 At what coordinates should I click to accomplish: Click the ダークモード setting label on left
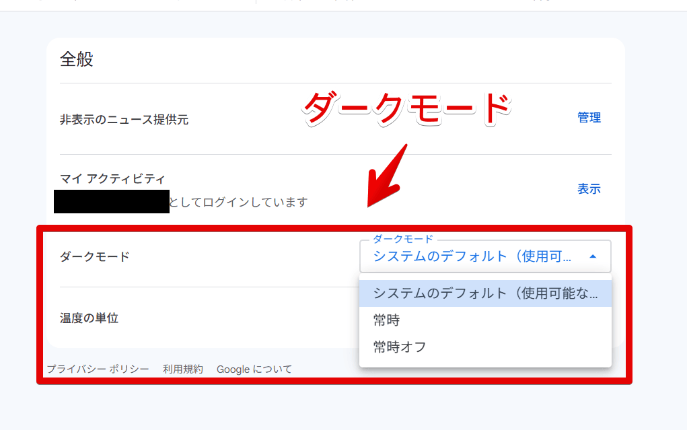[95, 256]
